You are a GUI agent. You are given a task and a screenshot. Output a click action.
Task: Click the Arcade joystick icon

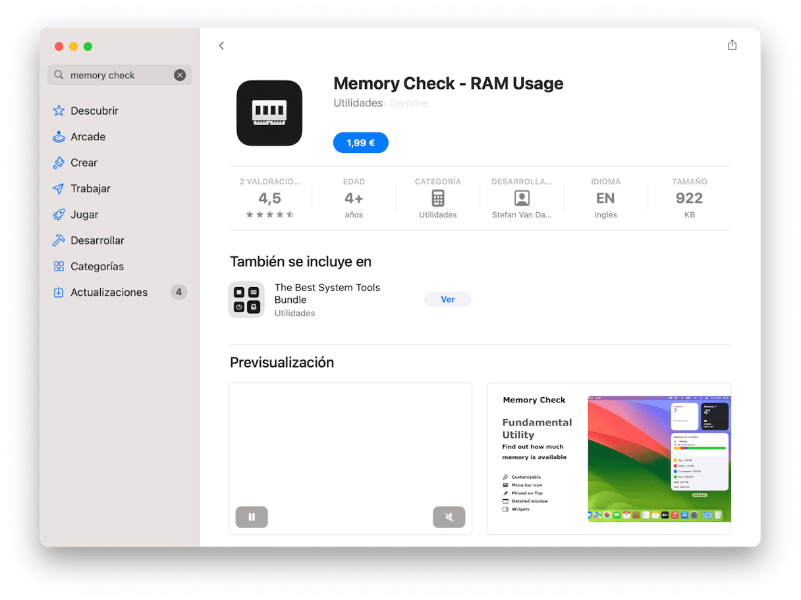click(59, 136)
